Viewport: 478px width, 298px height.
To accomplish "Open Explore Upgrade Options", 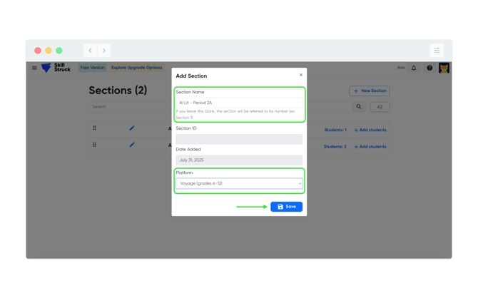I will (x=136, y=68).
